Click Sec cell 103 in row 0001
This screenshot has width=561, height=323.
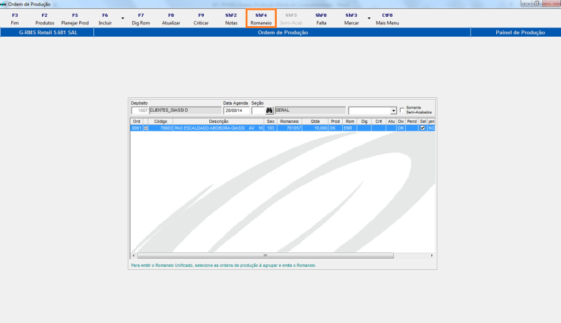[271, 128]
